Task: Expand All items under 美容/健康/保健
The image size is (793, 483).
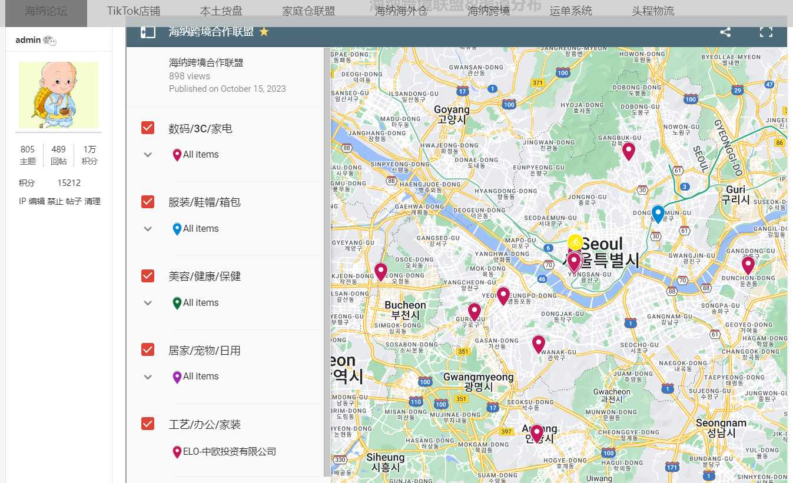Action: (x=148, y=303)
